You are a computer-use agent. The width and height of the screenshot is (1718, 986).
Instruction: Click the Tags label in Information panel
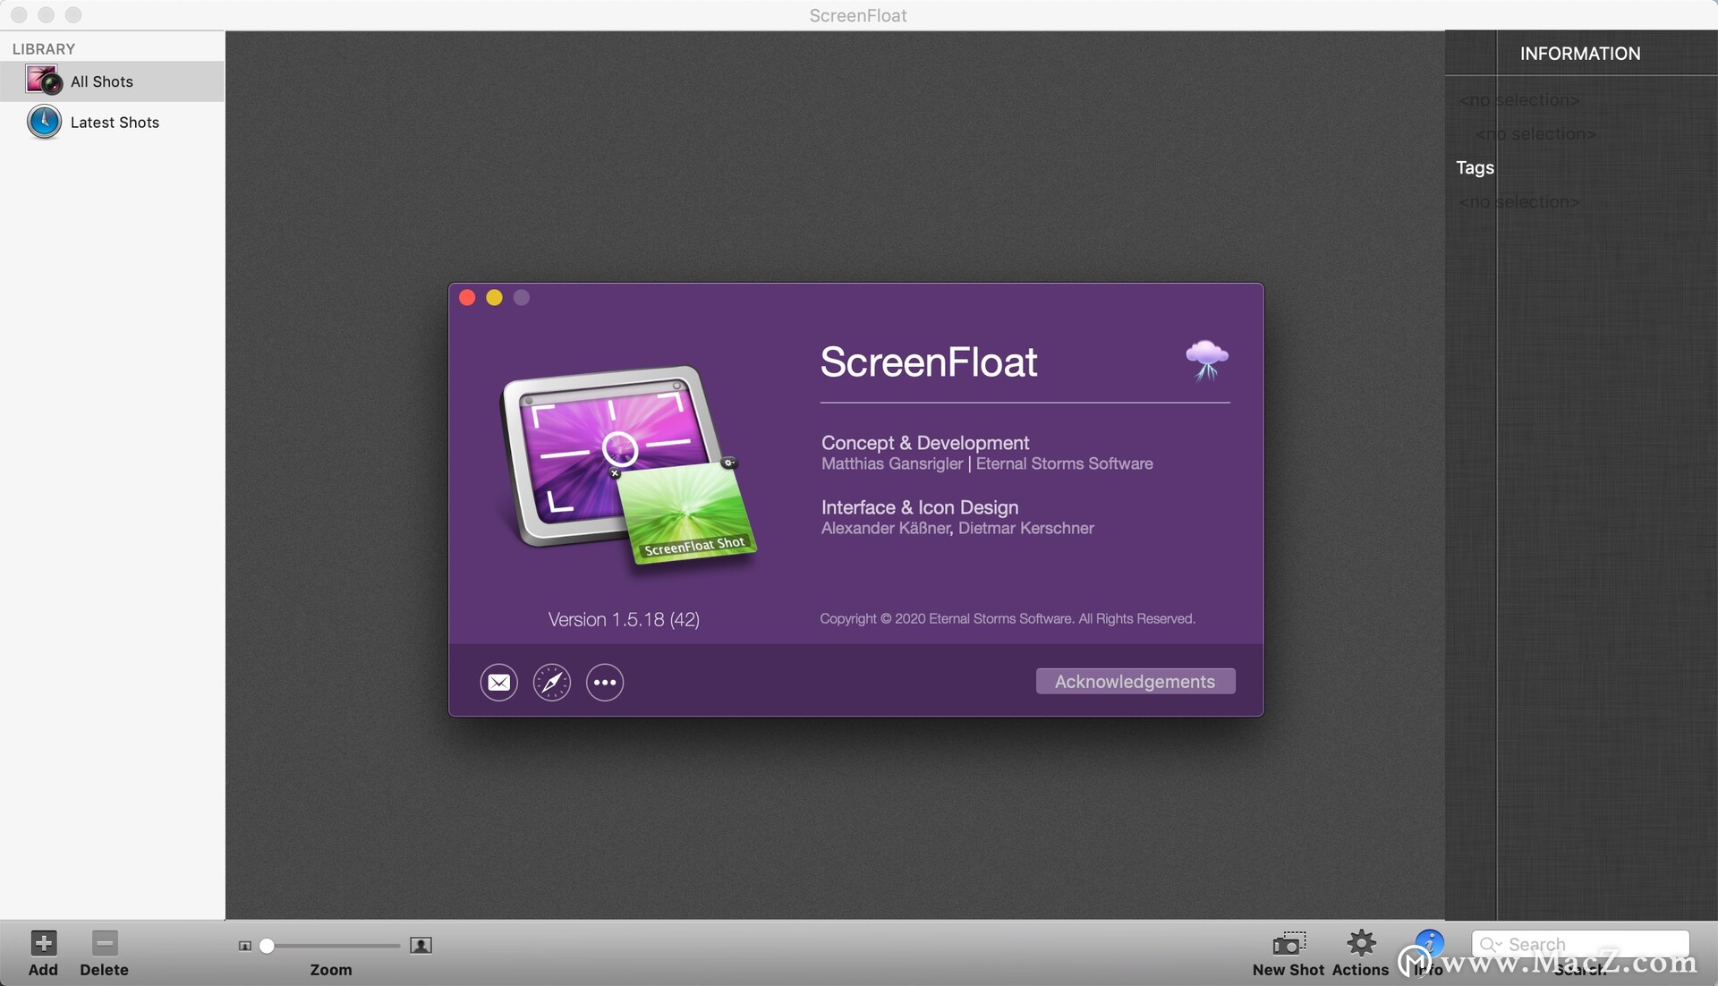coord(1475,168)
